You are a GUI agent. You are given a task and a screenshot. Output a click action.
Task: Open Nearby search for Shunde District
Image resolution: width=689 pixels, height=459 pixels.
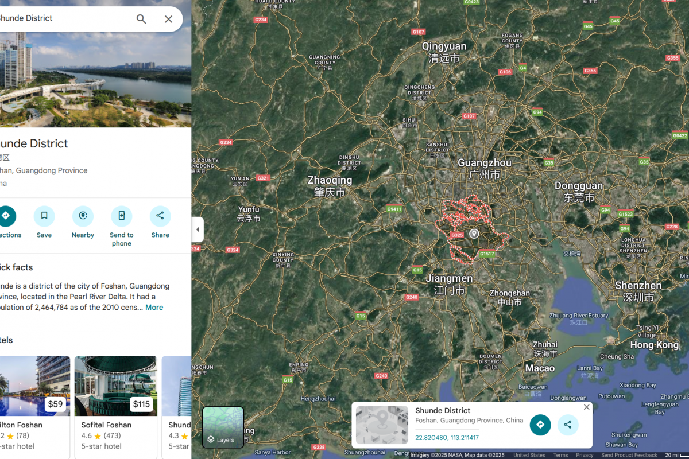83,216
